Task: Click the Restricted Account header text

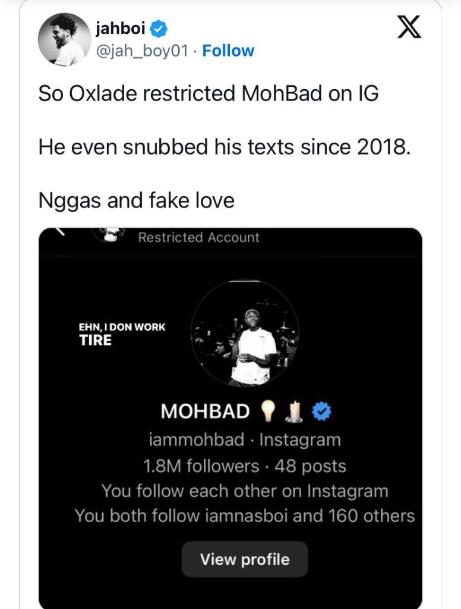Action: pyautogui.click(x=198, y=237)
